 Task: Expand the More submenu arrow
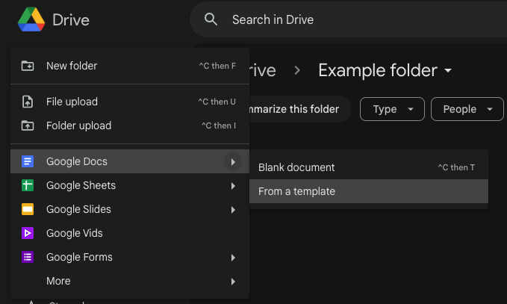point(233,282)
